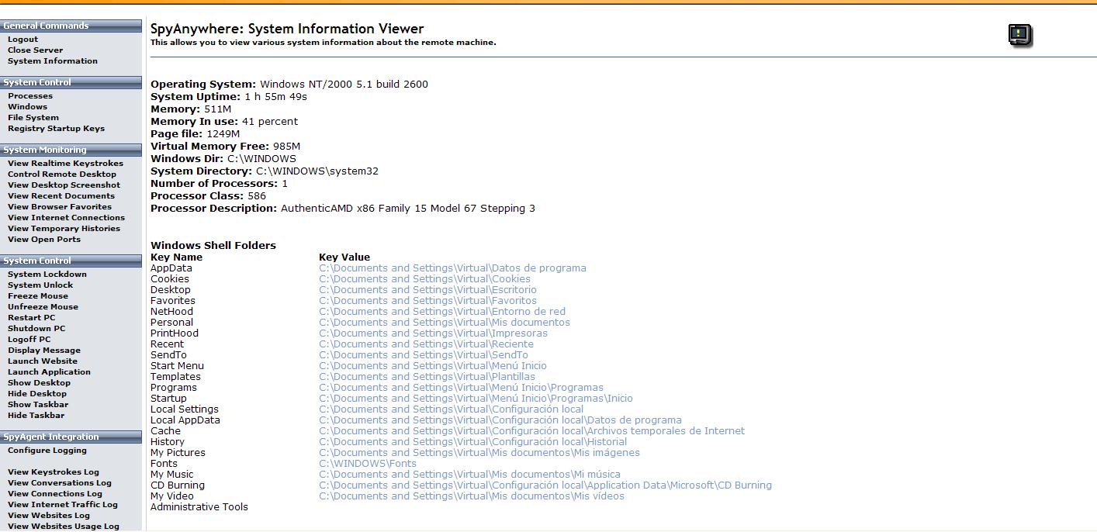Click the System Monitoring section header

[71, 150]
